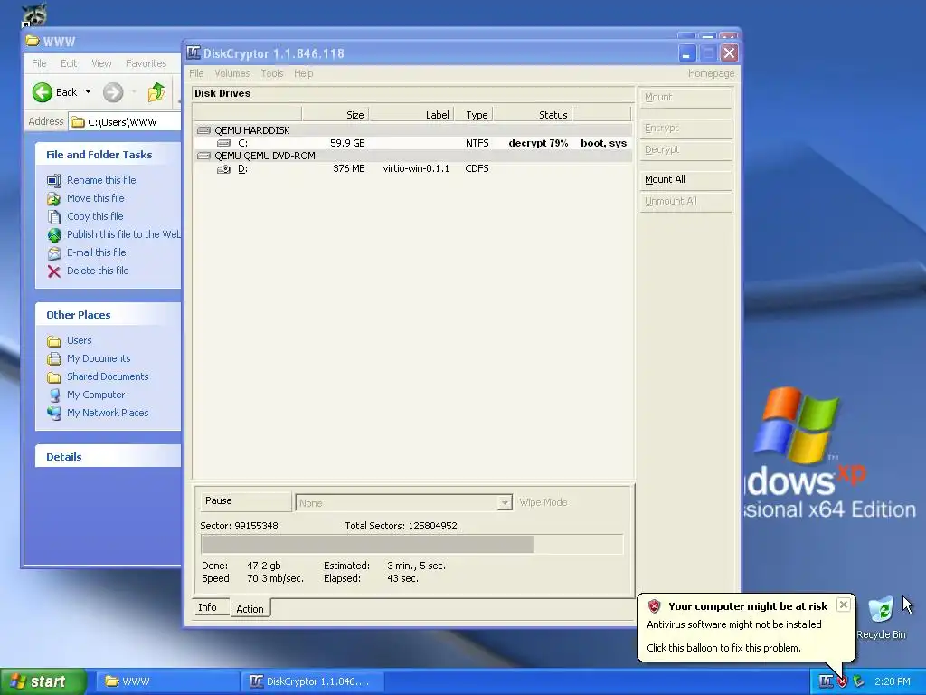Click the Users folder icon in Other Places
926x695 pixels.
[x=54, y=341]
